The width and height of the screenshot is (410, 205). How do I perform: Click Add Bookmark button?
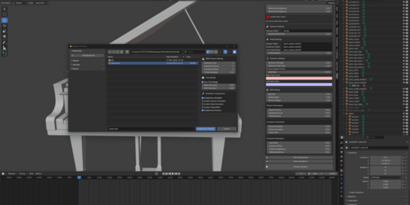87,55
